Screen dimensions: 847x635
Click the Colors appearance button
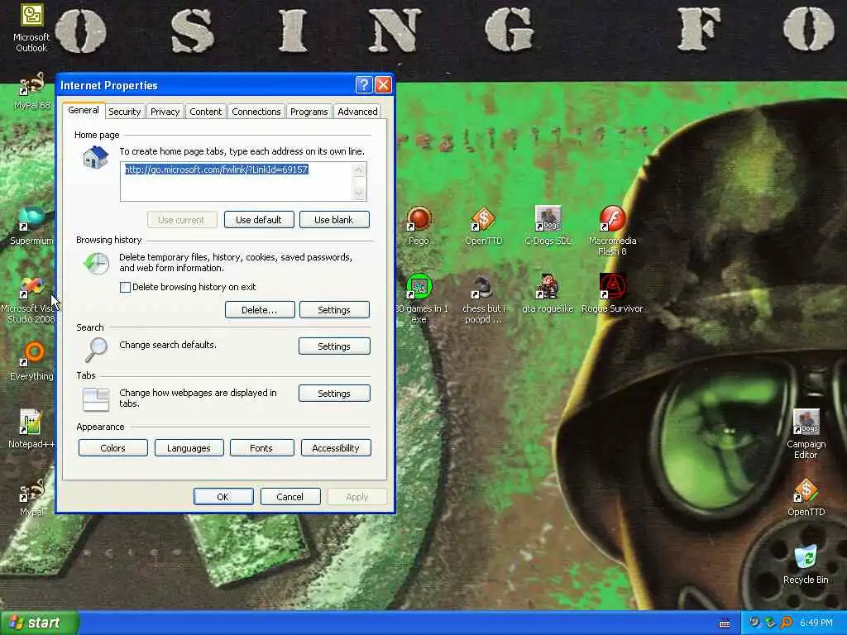pos(112,448)
